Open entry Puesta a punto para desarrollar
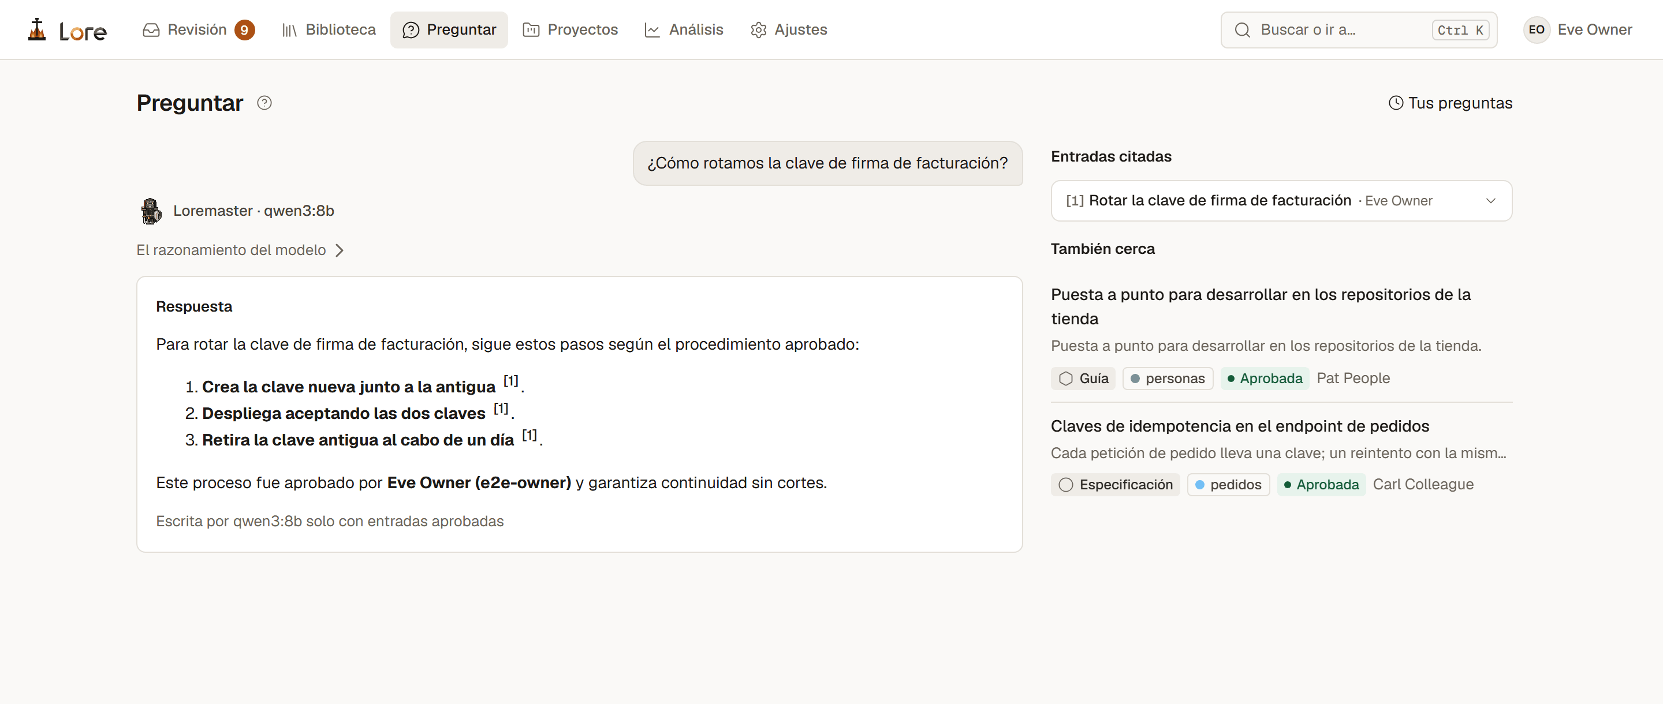This screenshot has width=1663, height=704. pos(1260,306)
